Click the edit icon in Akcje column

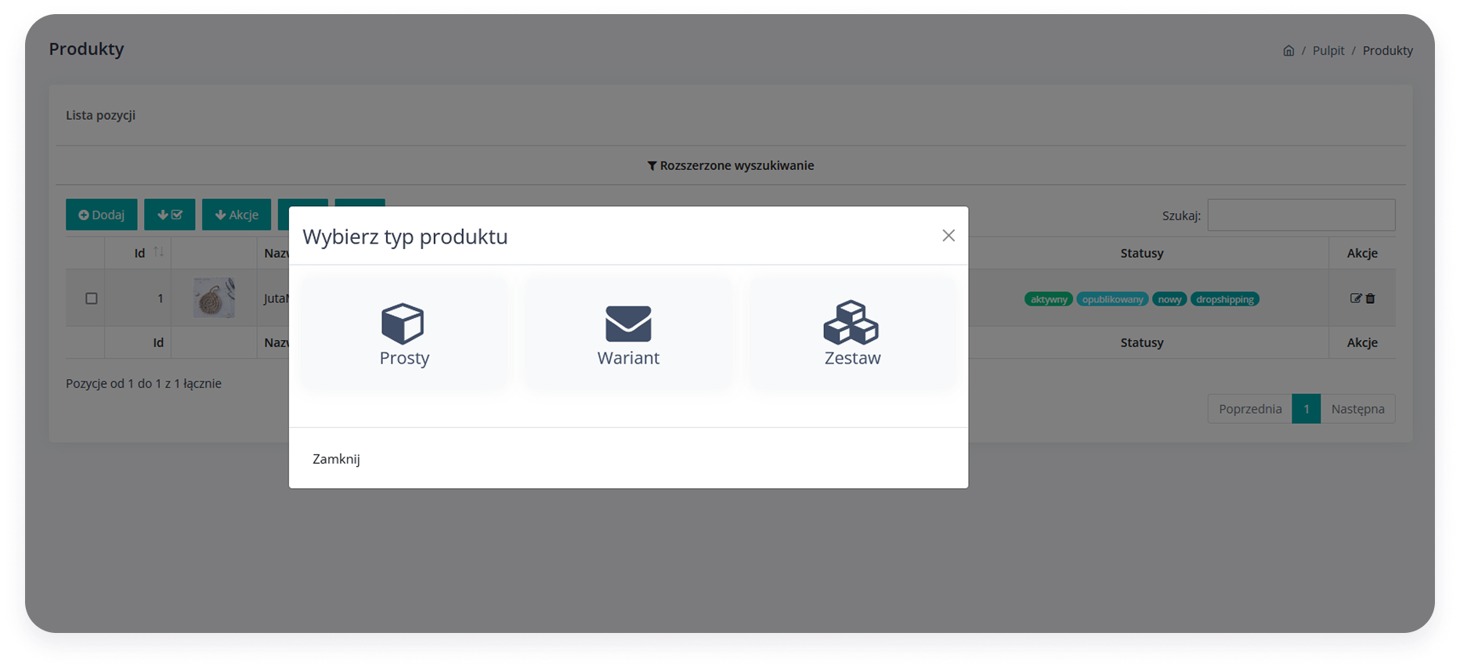(x=1356, y=298)
